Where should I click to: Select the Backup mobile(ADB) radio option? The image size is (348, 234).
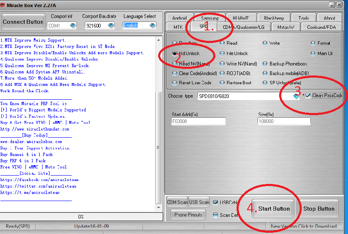coord(265,73)
